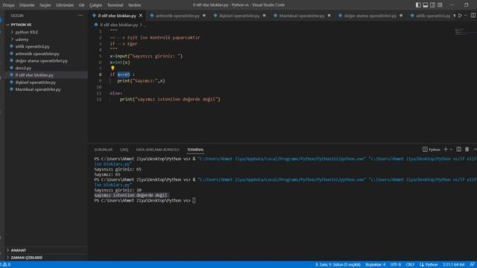Click the UTF-8 encoding status item
477x268 pixels.
[396, 265]
